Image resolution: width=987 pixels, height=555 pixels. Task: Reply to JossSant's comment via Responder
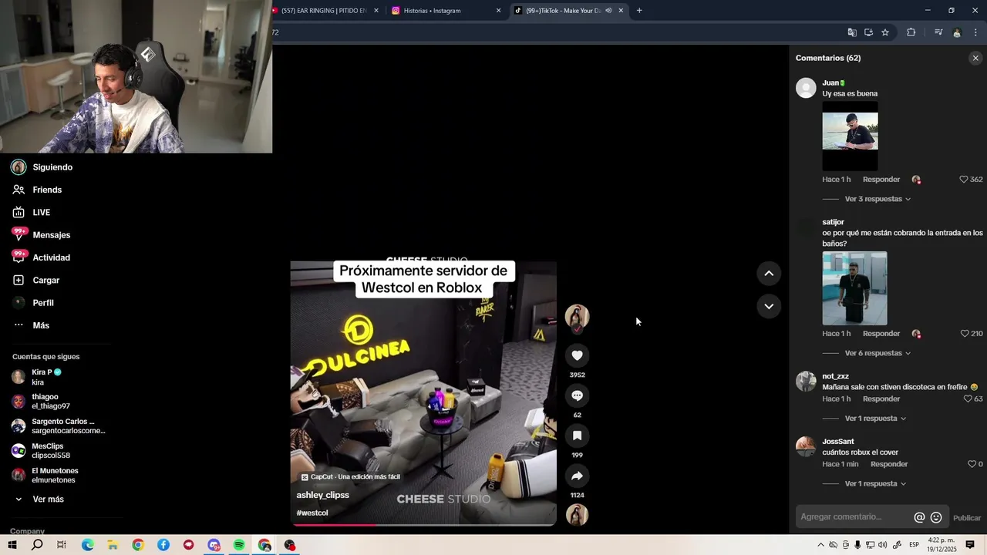(889, 464)
